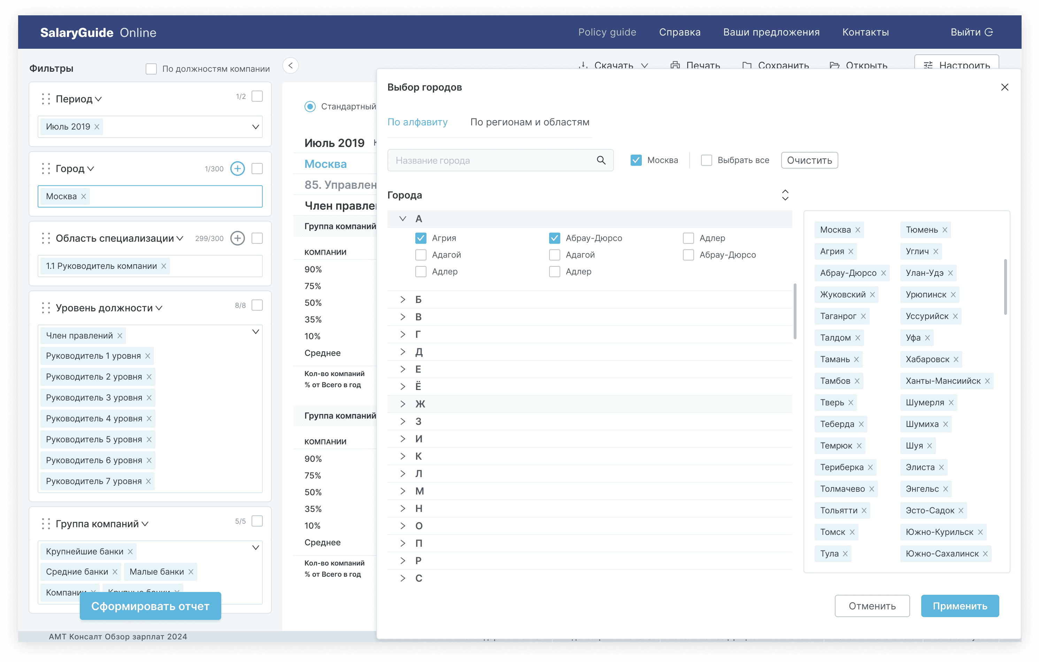Open Справка in the top navigation

coord(679,32)
